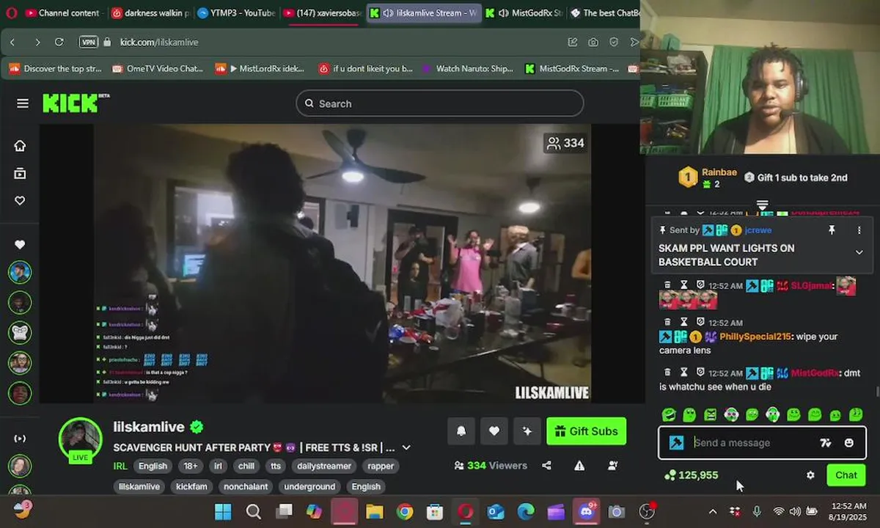Ban SLGjamal with the shield icon
880x528 pixels.
point(700,286)
